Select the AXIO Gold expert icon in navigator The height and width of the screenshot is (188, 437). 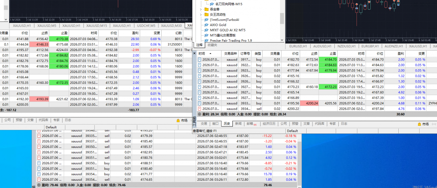point(206,25)
